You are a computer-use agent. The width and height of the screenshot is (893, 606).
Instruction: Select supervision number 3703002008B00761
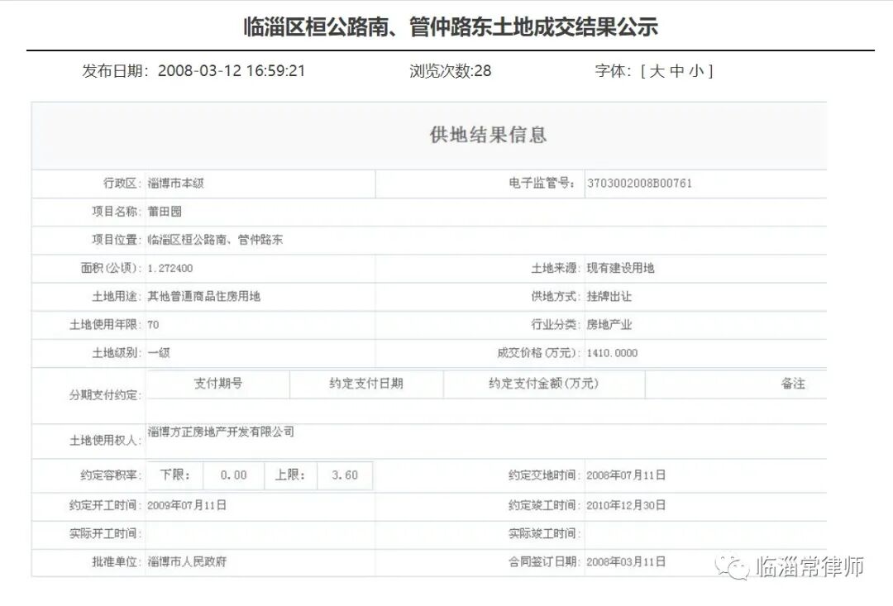pyautogui.click(x=639, y=184)
